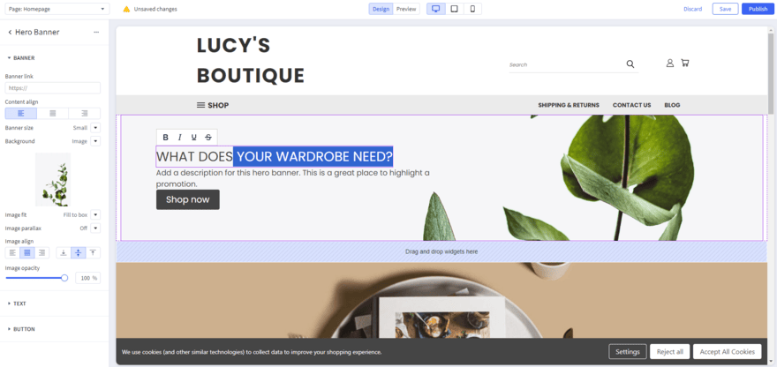This screenshot has height=367, width=777.
Task: Open the shopping cart icon
Action: (685, 63)
